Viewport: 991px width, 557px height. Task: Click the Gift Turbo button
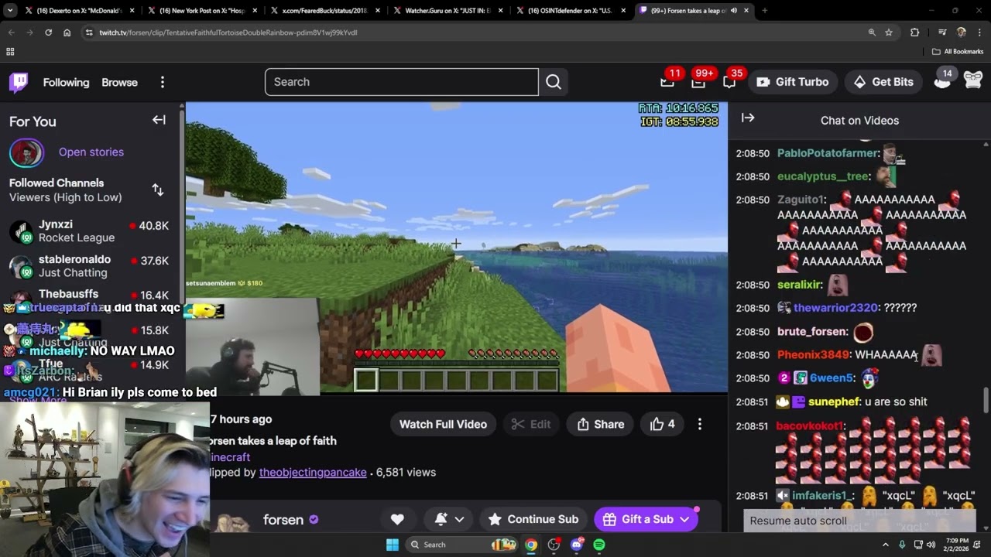792,82
